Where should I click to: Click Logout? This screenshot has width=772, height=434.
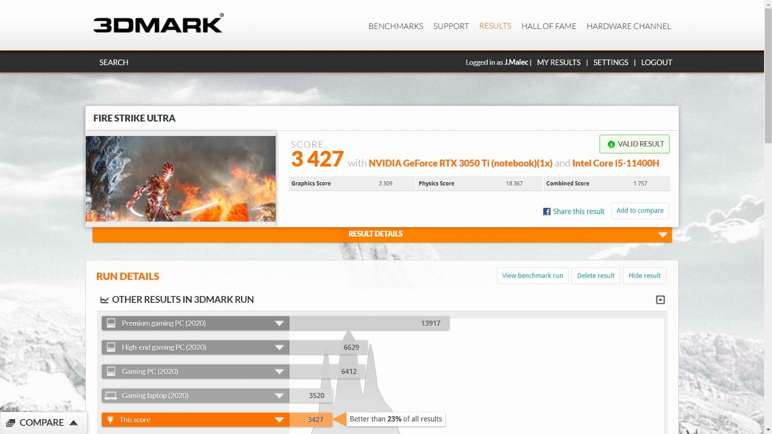pos(657,62)
